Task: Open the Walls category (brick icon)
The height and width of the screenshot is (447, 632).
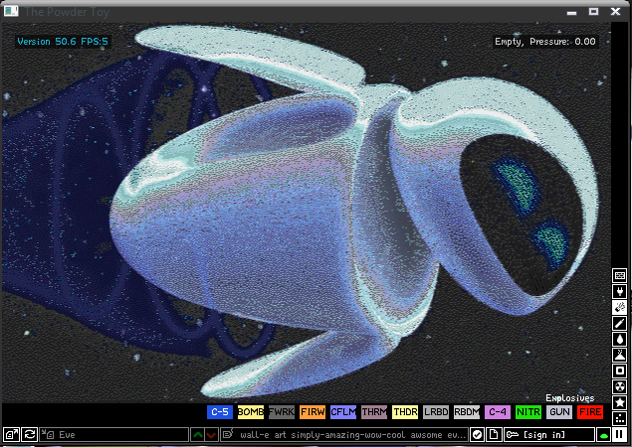Action: pos(619,275)
